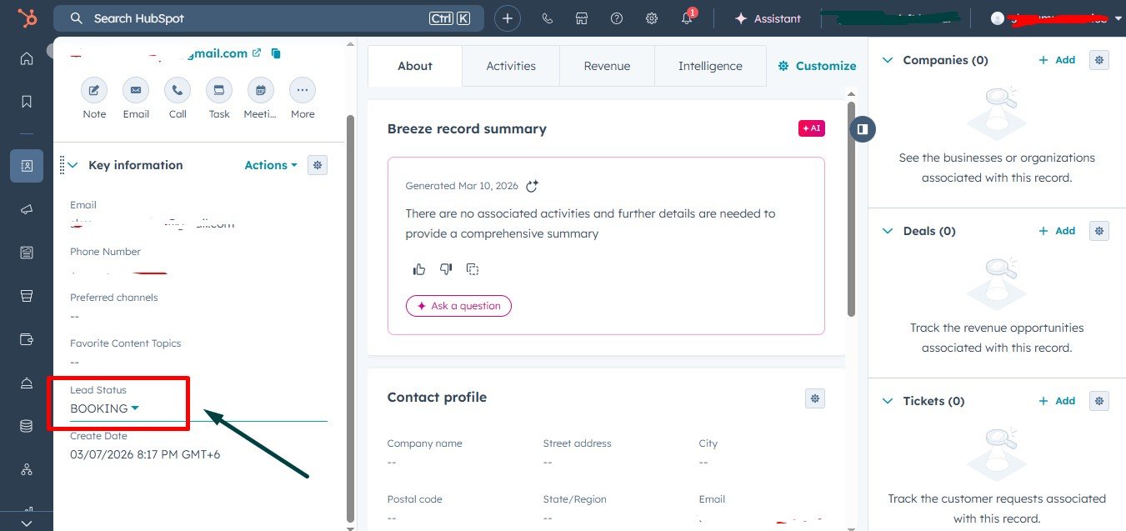This screenshot has width=1126, height=531.
Task: Open Companies section settings gear
Action: point(1099,60)
